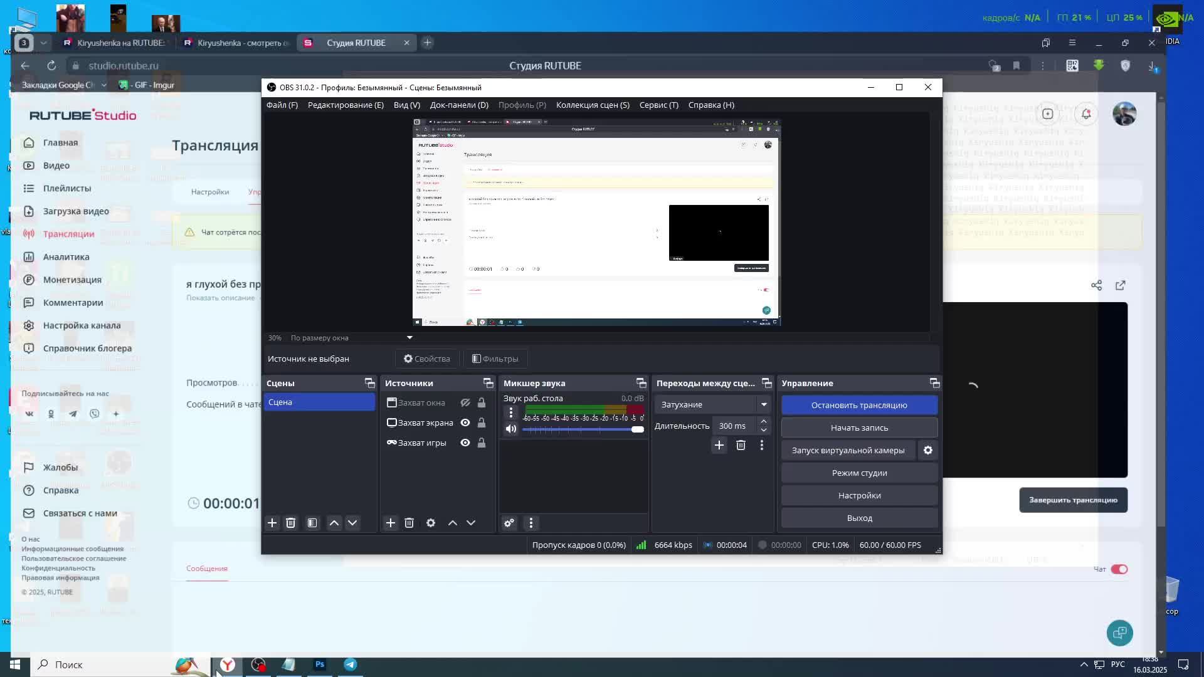Pop out the Scene Transitions dock panel

pyautogui.click(x=766, y=383)
